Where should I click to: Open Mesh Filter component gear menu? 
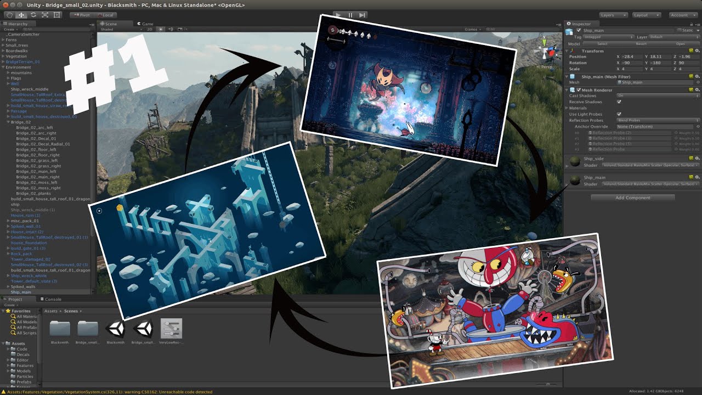[697, 76]
